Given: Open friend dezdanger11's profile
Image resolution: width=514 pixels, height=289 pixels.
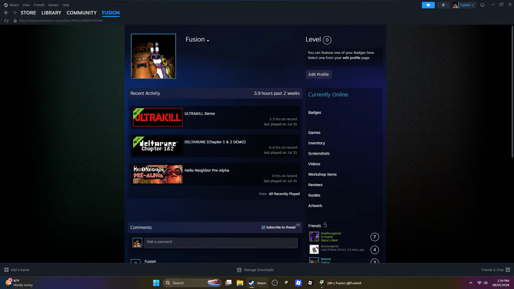Looking at the screenshot, I should [x=330, y=246].
